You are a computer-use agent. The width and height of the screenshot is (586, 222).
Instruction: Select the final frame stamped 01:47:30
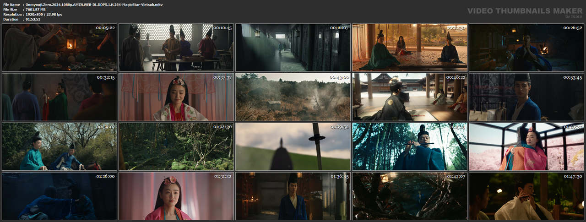point(526,196)
